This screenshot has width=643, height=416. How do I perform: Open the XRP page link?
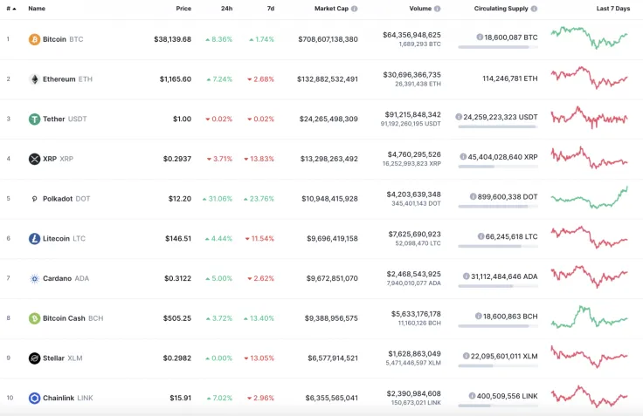pos(58,159)
